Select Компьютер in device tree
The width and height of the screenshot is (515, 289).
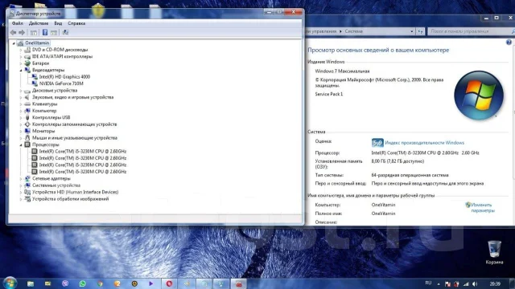[44, 111]
